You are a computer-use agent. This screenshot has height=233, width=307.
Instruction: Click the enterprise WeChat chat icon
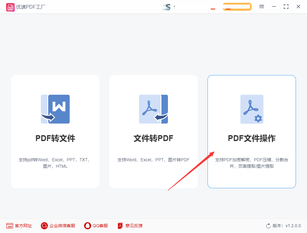pos(44,226)
